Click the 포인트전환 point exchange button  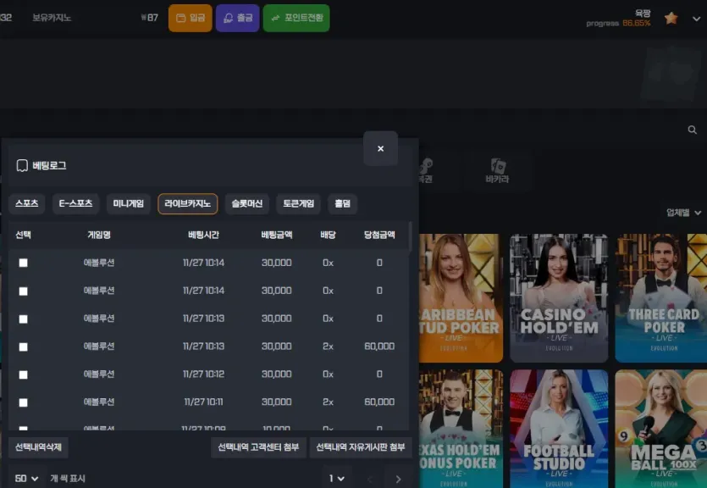(x=296, y=18)
